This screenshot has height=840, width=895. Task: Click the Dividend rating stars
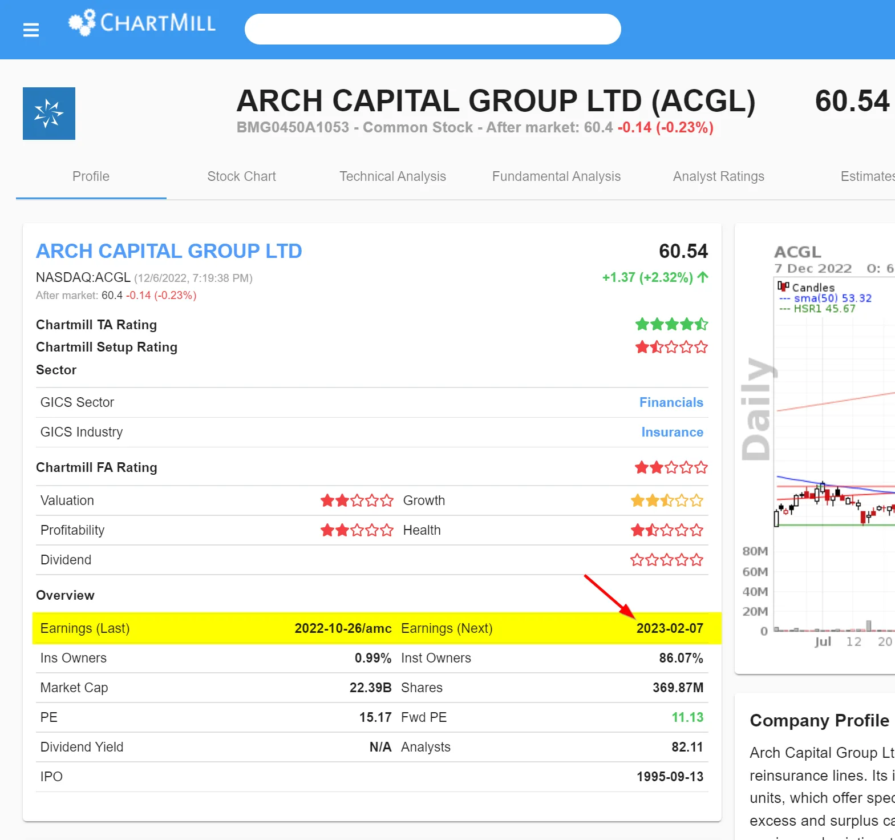pyautogui.click(x=667, y=560)
